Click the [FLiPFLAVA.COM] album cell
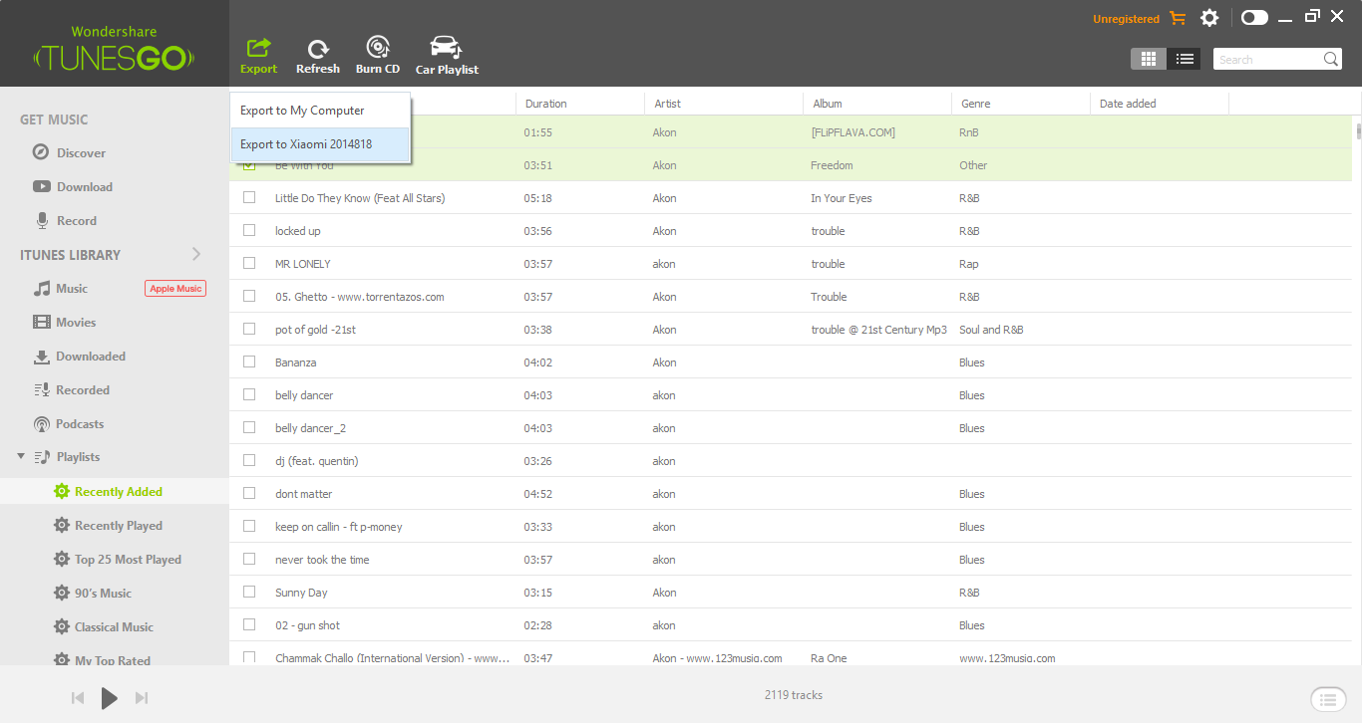This screenshot has height=723, width=1362. pyautogui.click(x=852, y=132)
